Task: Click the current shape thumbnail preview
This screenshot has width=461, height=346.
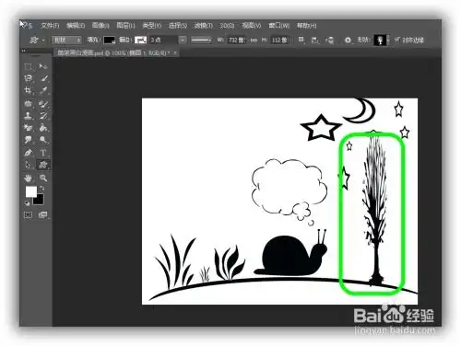Action: (x=380, y=40)
